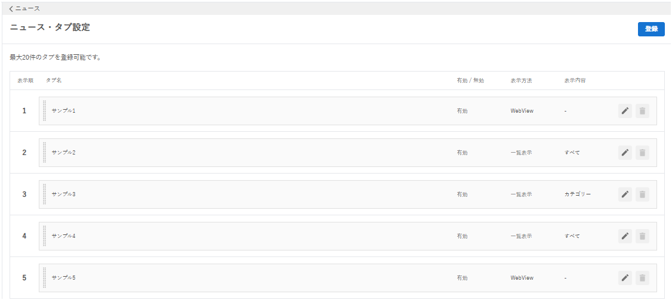The height and width of the screenshot is (300, 672).
Task: Delete サンプル1 using the trash icon
Action: coord(642,111)
